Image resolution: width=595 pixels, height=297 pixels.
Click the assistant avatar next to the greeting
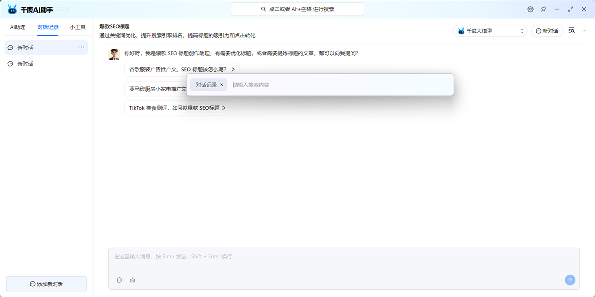click(114, 53)
